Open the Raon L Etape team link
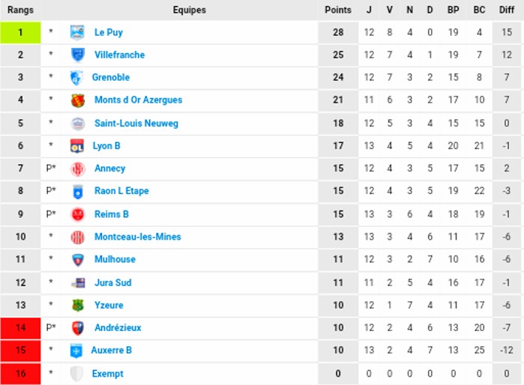524x385 pixels. [x=121, y=191]
